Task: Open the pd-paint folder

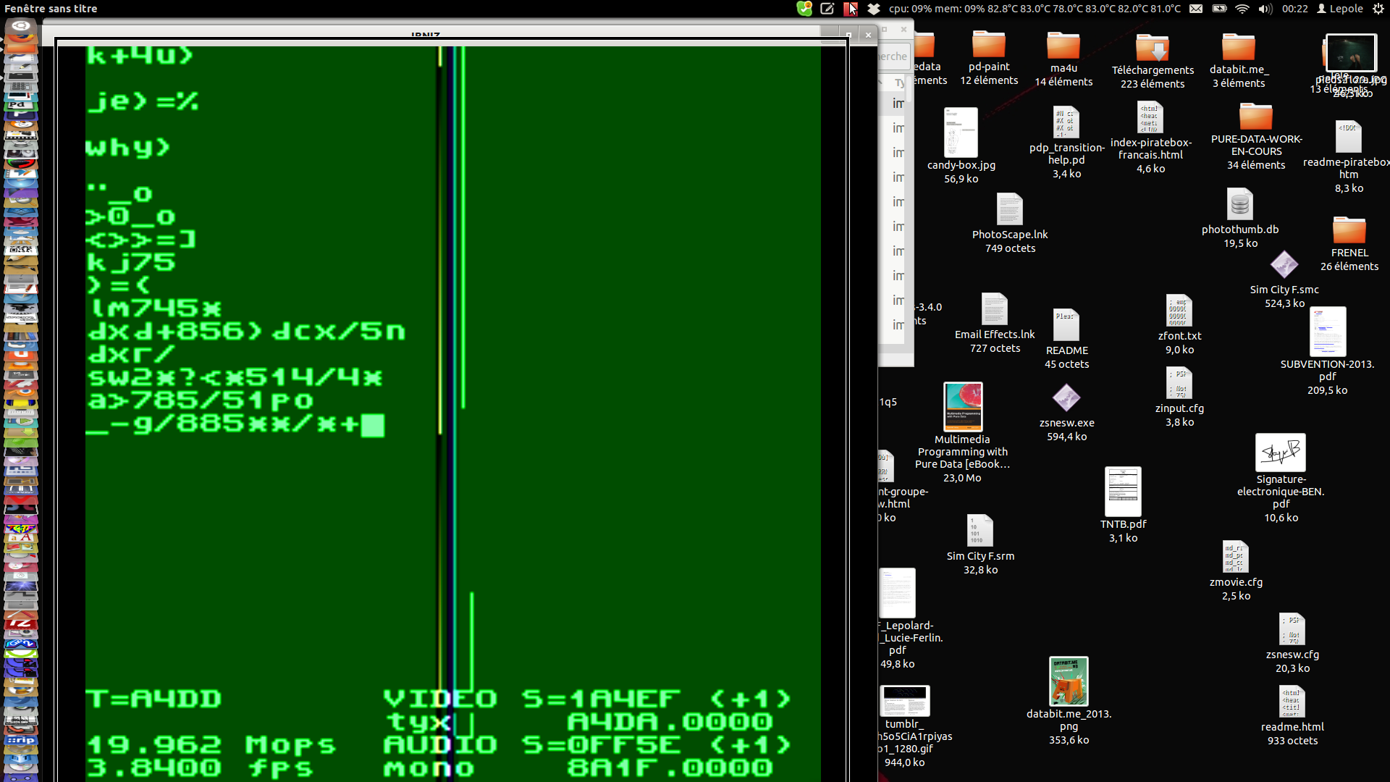Action: [x=988, y=45]
